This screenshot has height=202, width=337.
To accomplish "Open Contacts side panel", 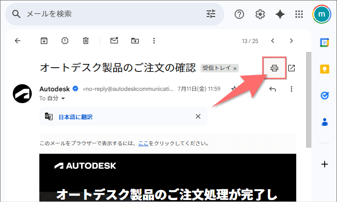I will point(325,122).
